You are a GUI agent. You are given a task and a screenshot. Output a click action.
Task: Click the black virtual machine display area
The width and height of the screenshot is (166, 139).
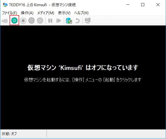(83, 104)
